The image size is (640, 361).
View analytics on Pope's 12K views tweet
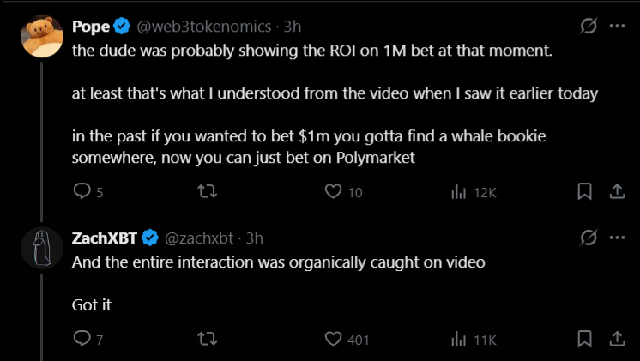point(458,192)
